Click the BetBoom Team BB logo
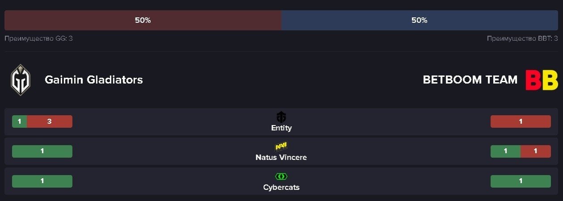The image size is (563, 201). tap(542, 80)
